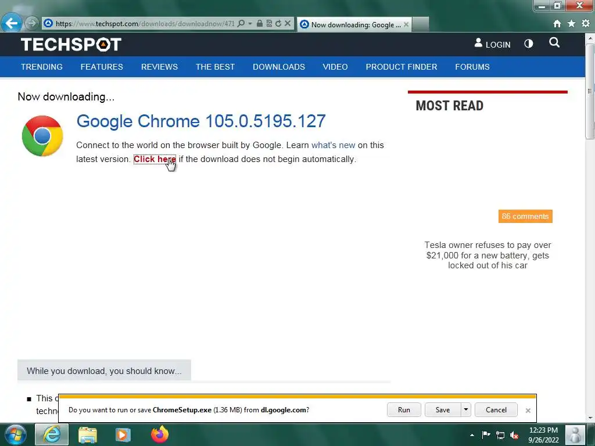Open THE BEST menu item

pyautogui.click(x=215, y=67)
